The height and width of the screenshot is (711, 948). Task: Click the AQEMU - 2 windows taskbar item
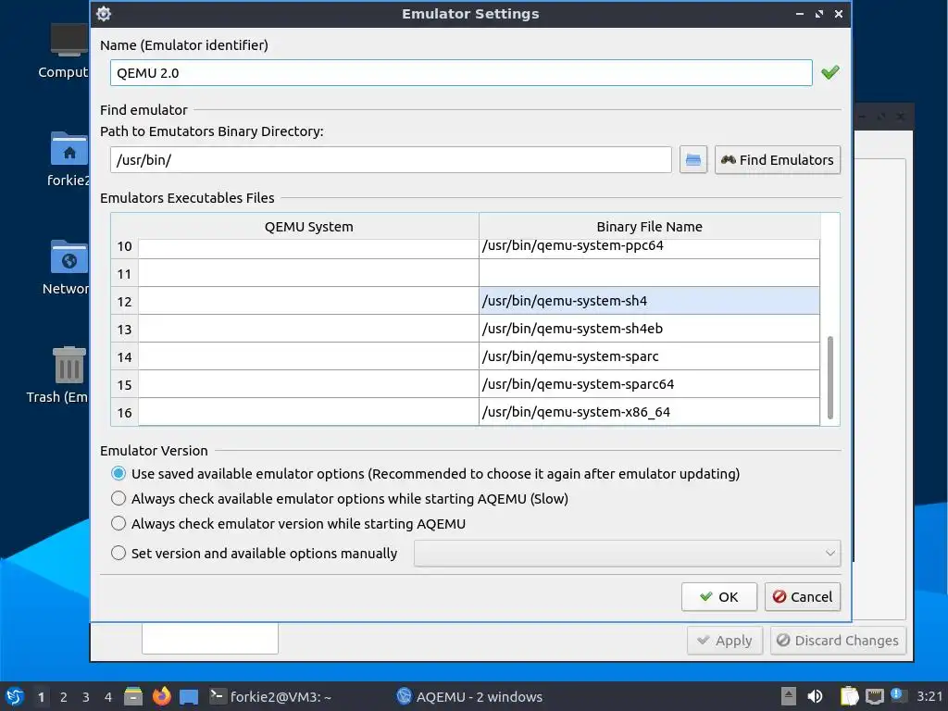pyautogui.click(x=469, y=696)
